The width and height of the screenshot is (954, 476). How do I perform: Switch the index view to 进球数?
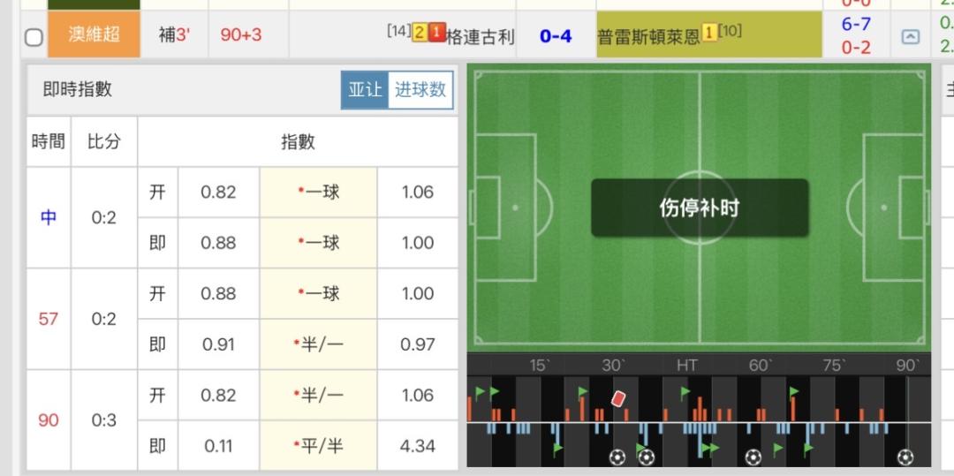pyautogui.click(x=420, y=90)
